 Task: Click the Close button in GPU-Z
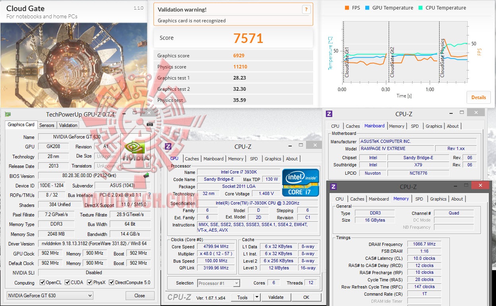click(x=140, y=296)
